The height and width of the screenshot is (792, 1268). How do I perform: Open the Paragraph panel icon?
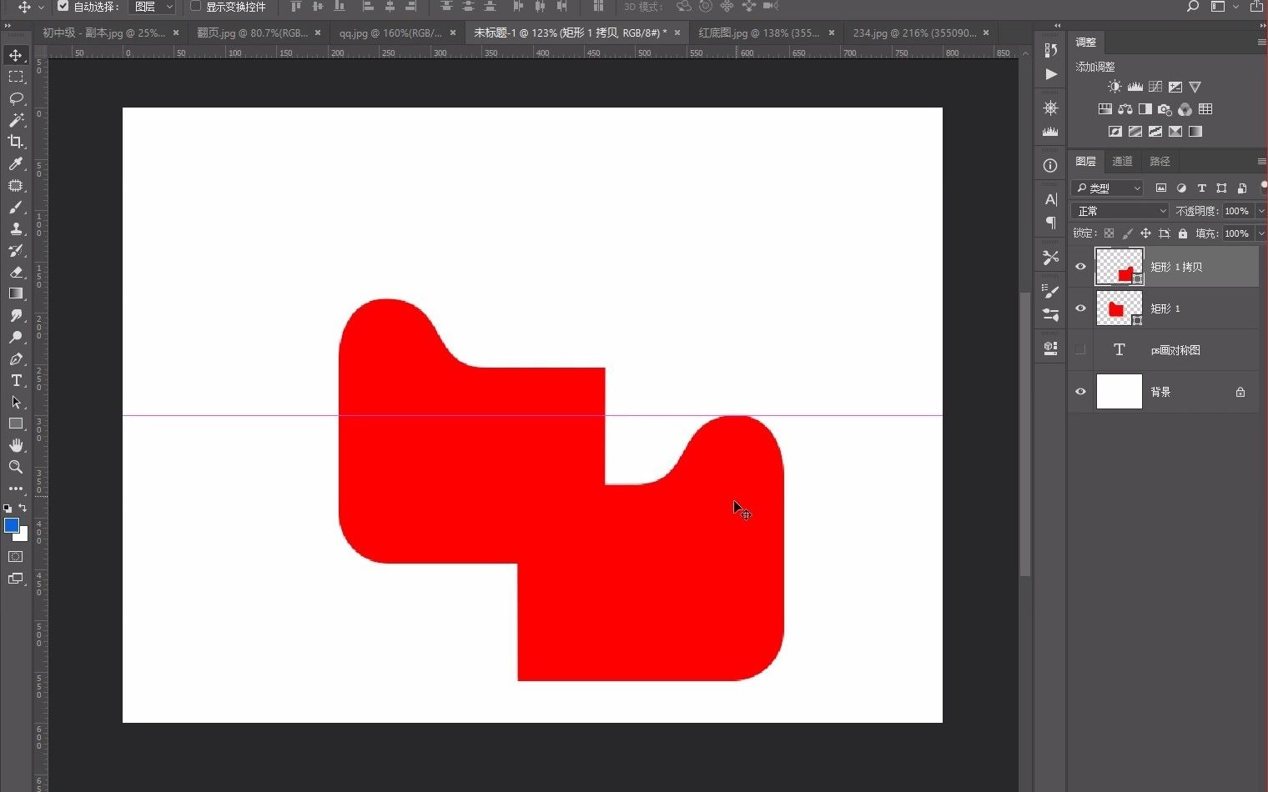(1050, 223)
